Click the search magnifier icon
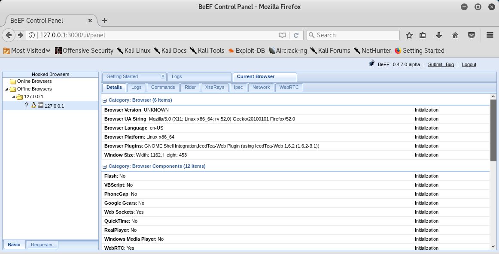499x254 pixels. (x=312, y=35)
